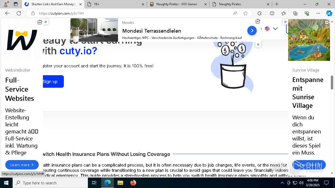Expand the language dropdown chevron

[x=275, y=29]
